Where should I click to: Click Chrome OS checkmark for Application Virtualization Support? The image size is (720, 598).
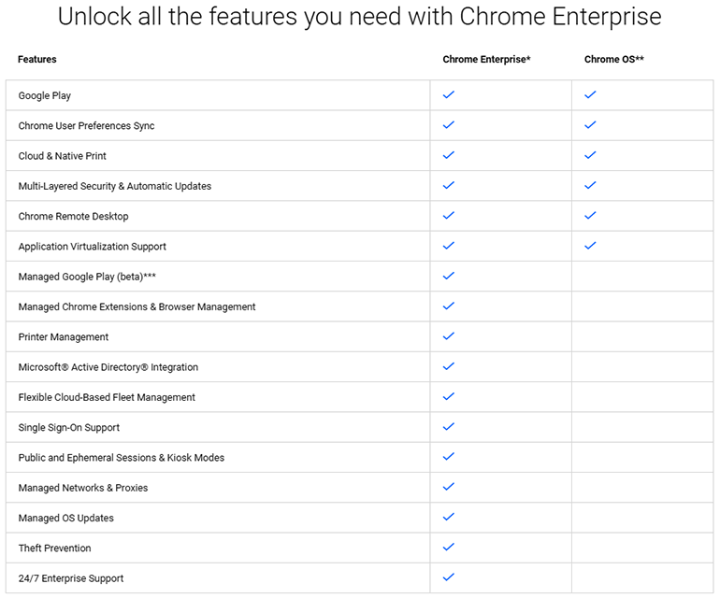click(x=590, y=246)
